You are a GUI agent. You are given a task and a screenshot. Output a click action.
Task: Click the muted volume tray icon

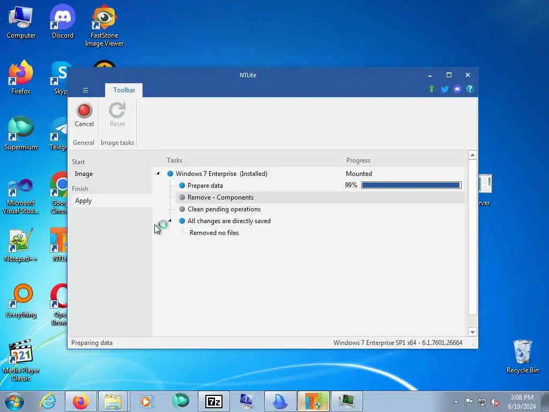[495, 402]
